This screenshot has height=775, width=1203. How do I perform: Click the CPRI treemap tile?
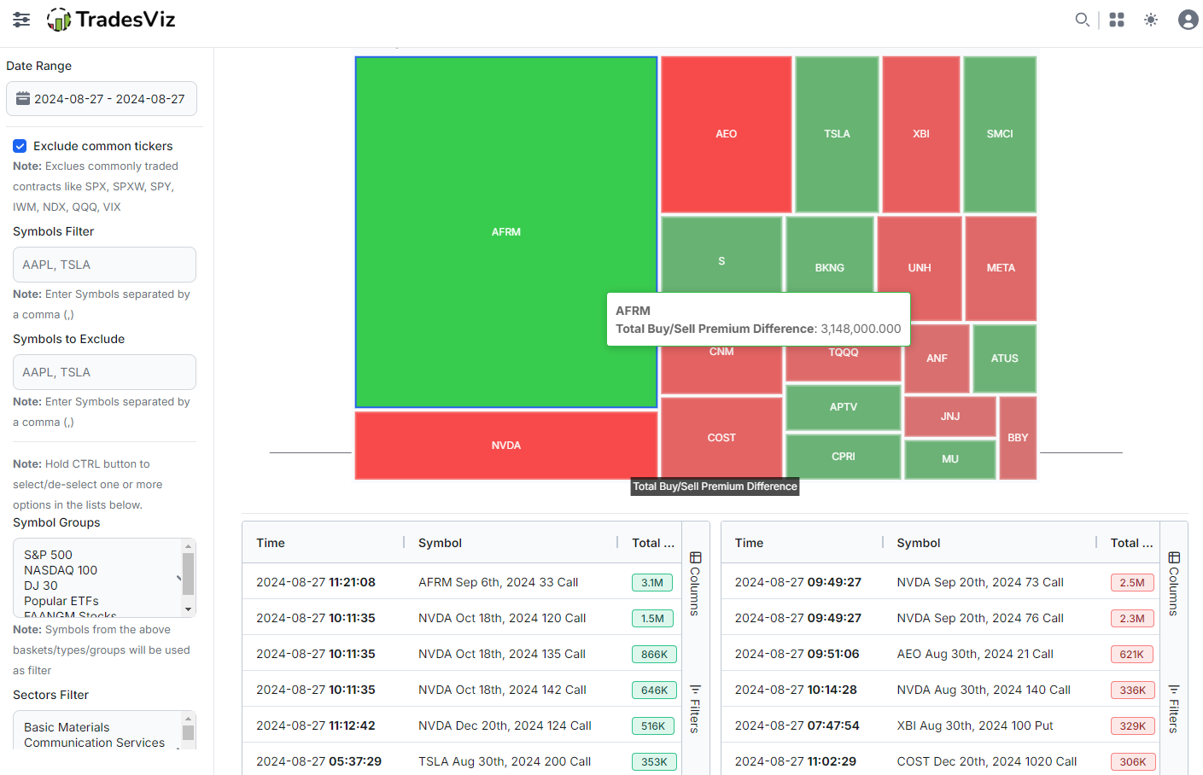pos(844,457)
